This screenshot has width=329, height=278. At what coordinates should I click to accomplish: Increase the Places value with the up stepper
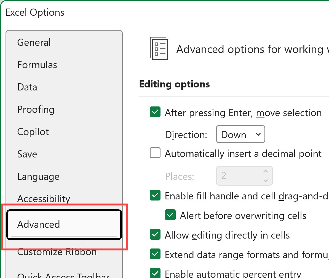tap(266, 171)
